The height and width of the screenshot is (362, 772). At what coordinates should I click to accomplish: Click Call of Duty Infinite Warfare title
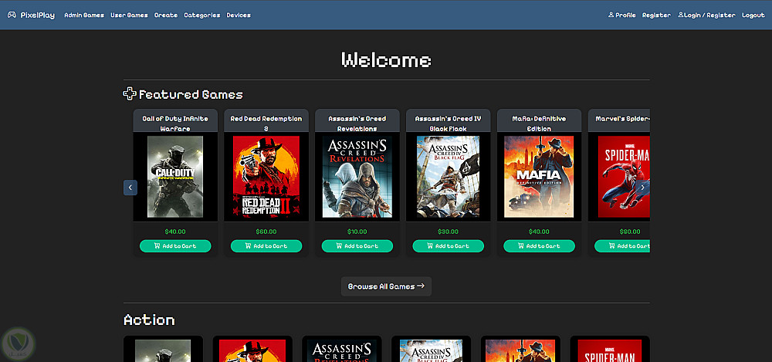tap(175, 123)
